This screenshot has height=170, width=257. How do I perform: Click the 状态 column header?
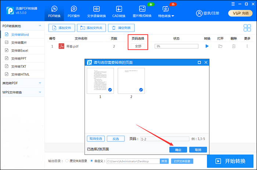pyautogui.click(x=176, y=38)
